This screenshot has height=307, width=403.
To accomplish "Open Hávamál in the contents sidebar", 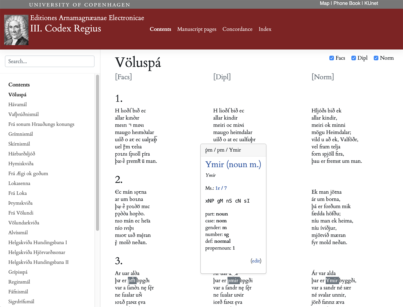I will [x=17, y=104].
